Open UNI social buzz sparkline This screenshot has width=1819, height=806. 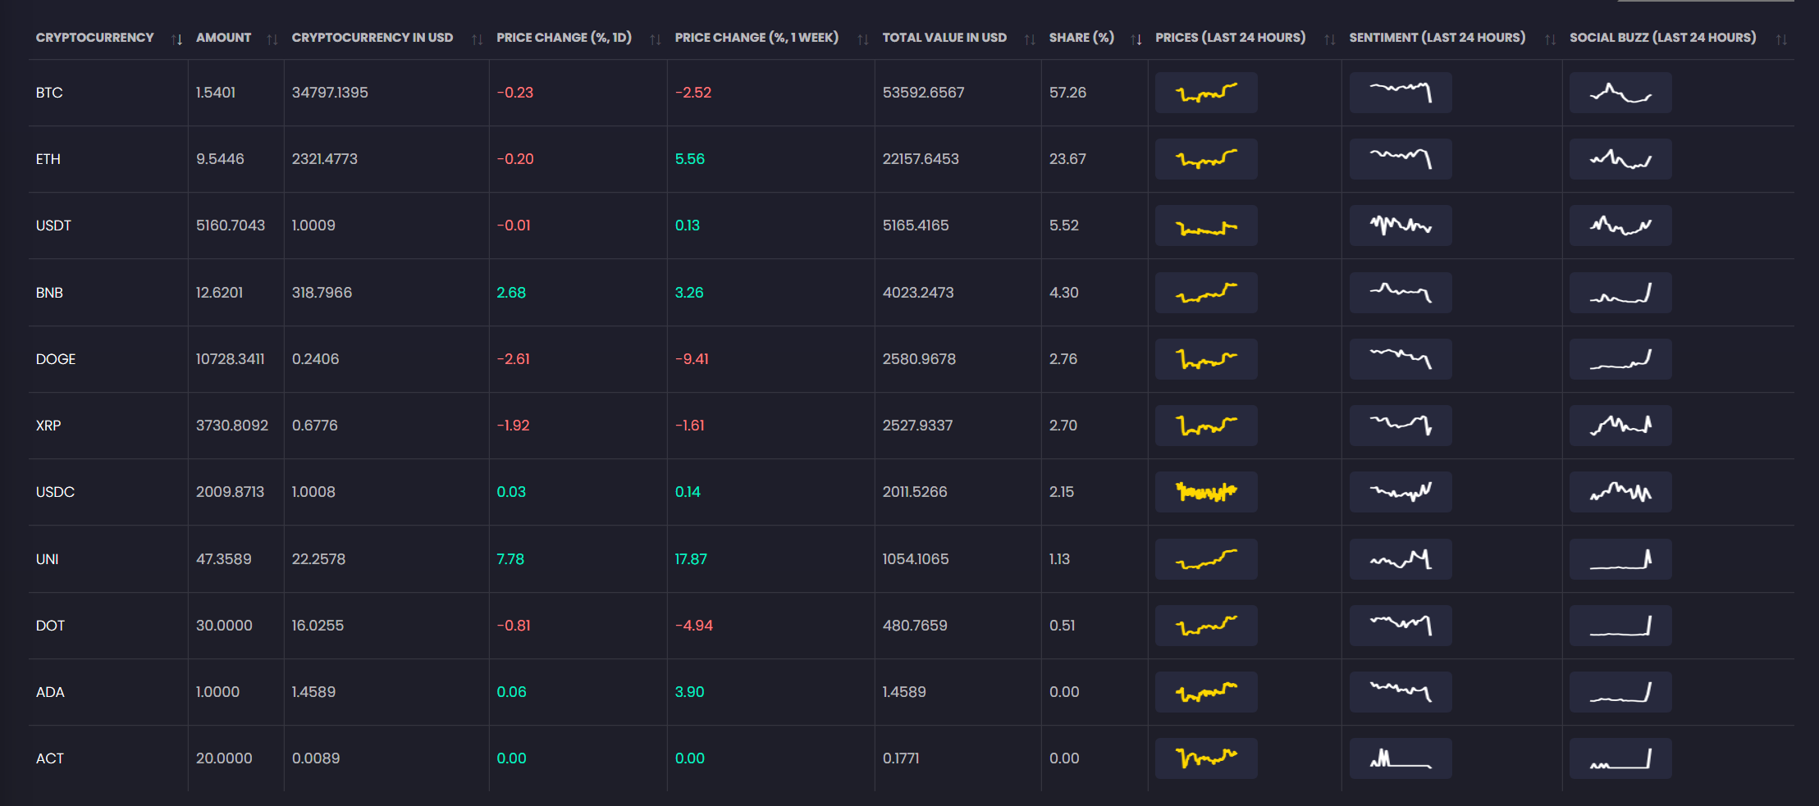tap(1620, 559)
